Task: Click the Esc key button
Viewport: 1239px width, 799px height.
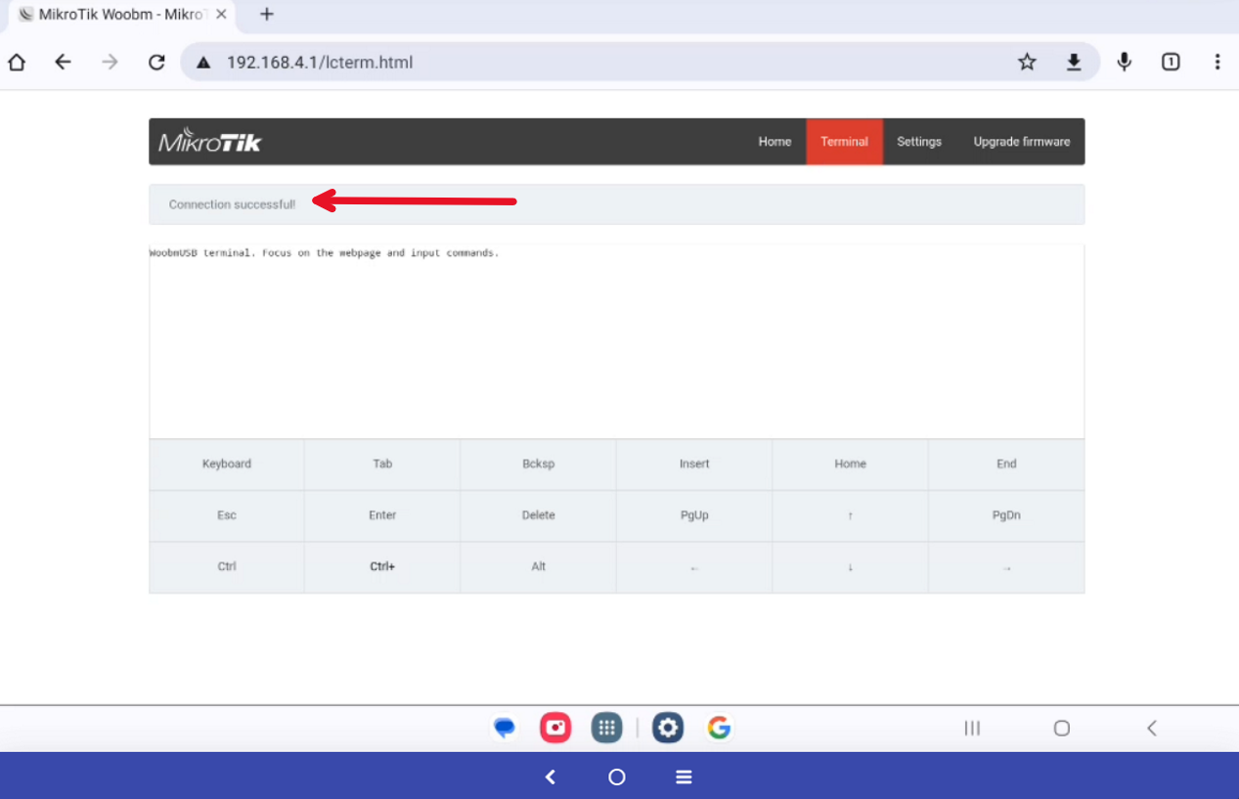Action: [227, 515]
